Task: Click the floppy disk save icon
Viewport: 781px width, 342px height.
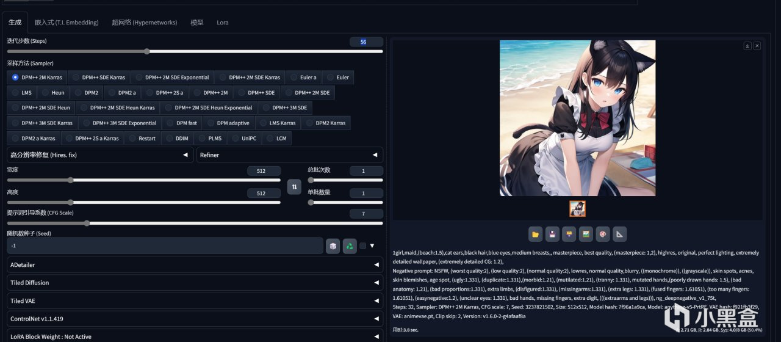Action: [x=552, y=234]
